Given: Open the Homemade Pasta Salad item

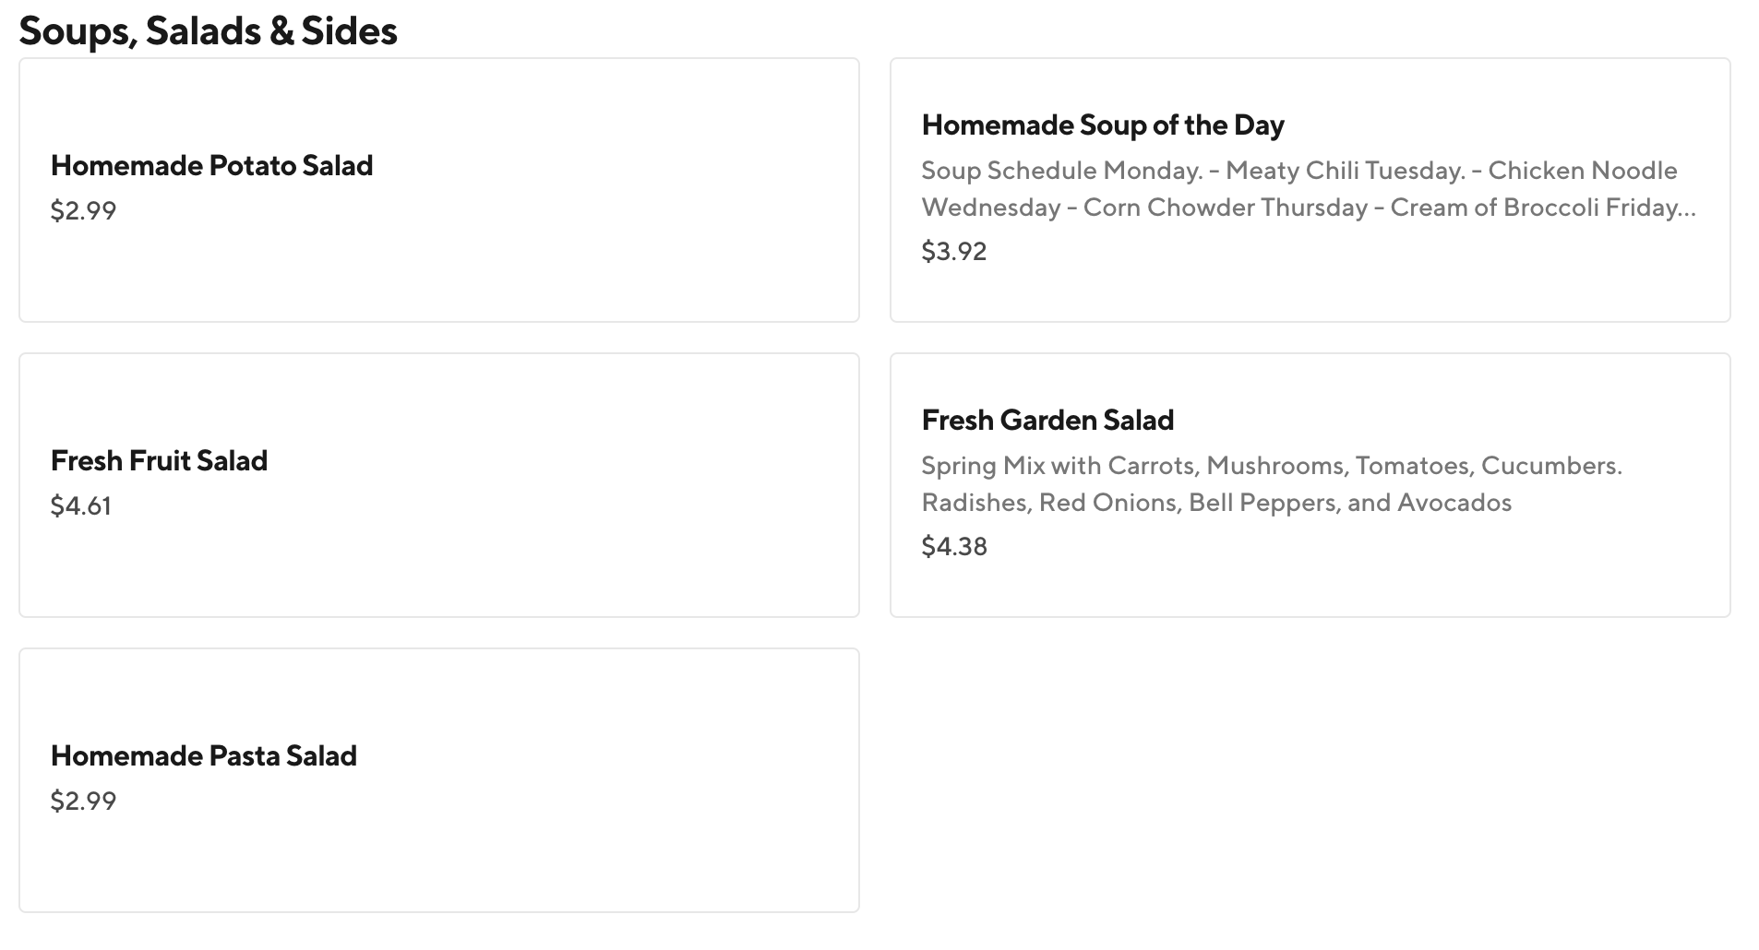Looking at the screenshot, I should coord(203,756).
